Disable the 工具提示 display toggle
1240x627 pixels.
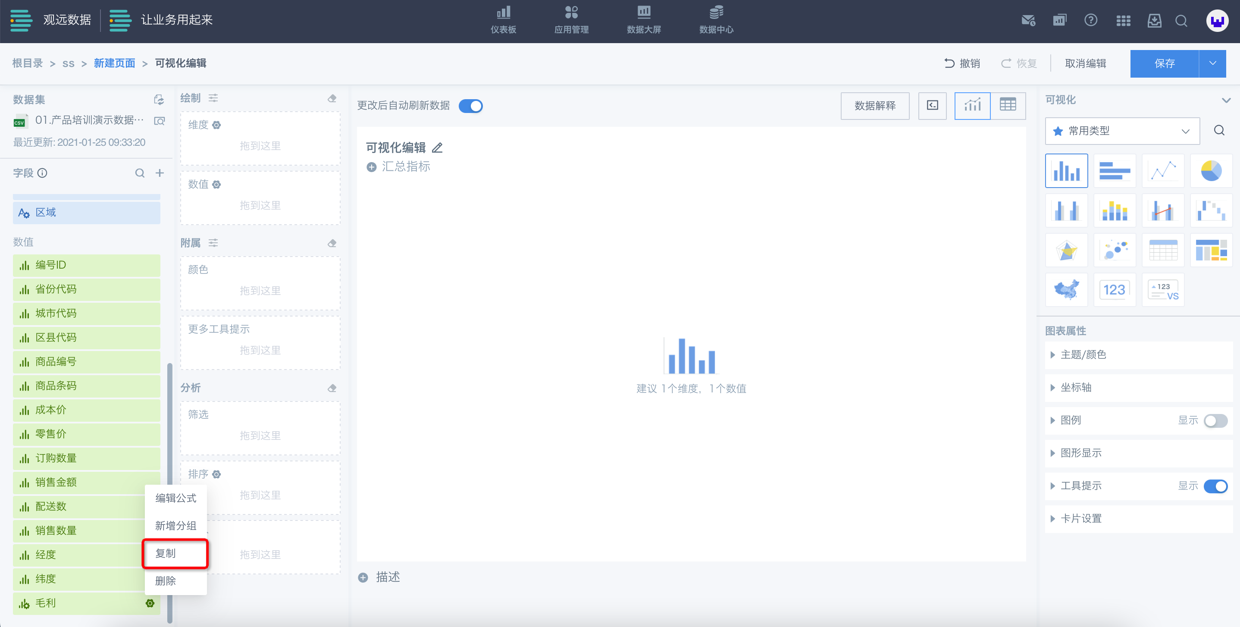(x=1215, y=486)
